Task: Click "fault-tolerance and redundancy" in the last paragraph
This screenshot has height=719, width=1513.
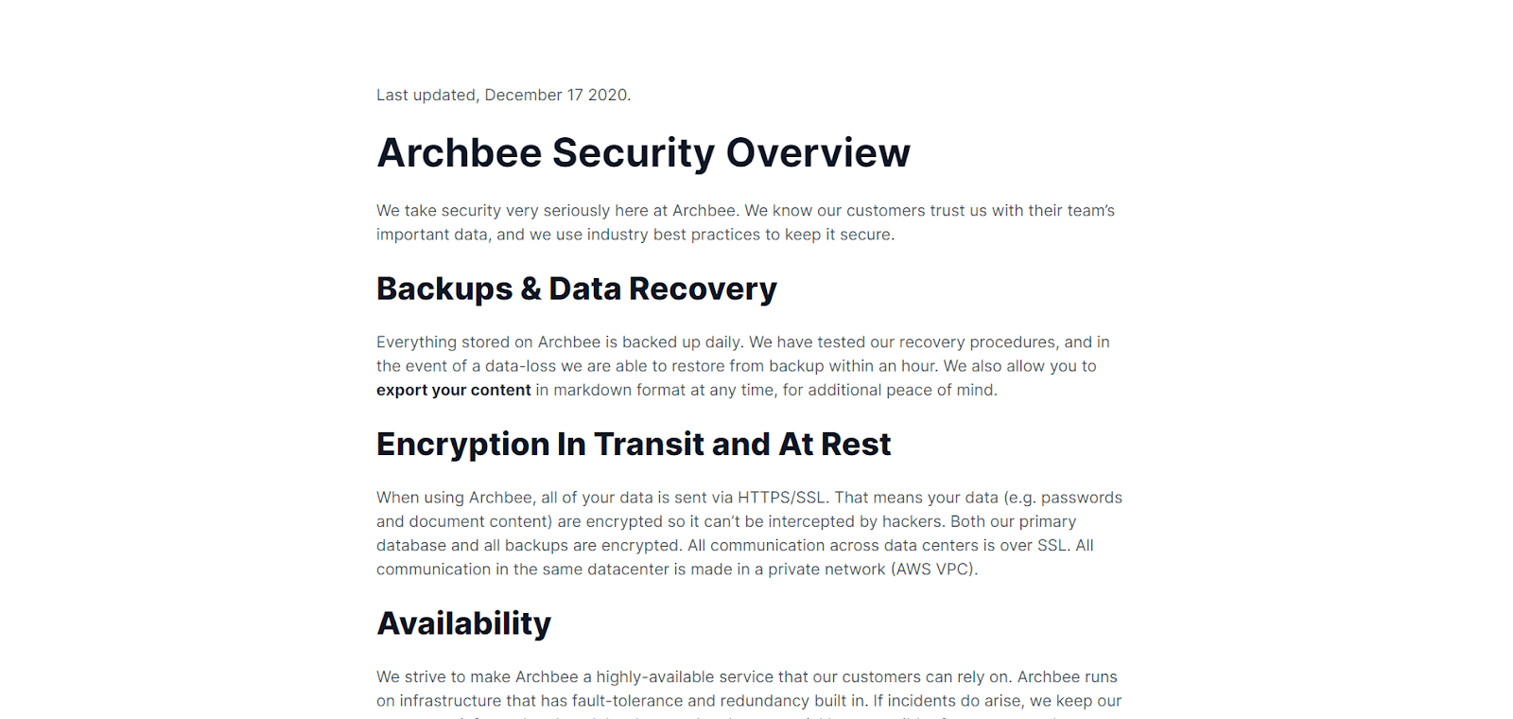Action: (x=684, y=701)
